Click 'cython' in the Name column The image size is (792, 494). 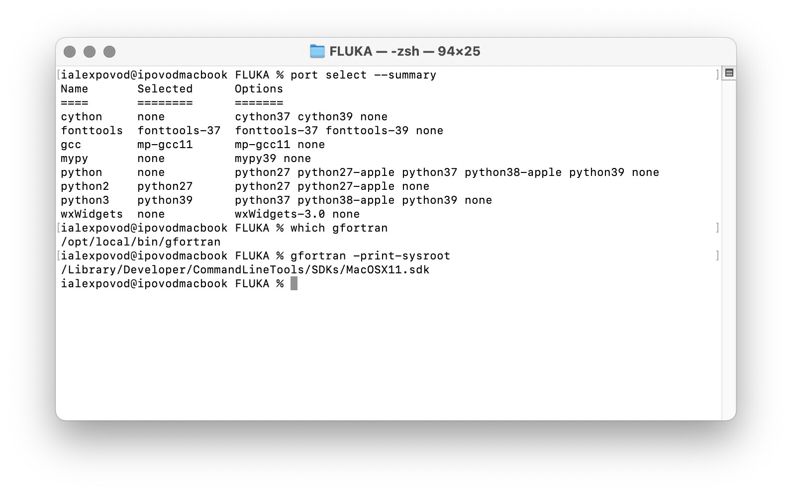[81, 117]
